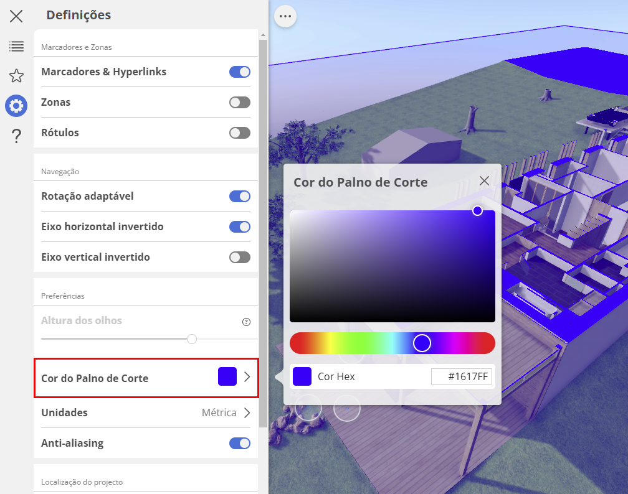
Task: Enable the Zonas toggle
Action: click(x=239, y=103)
